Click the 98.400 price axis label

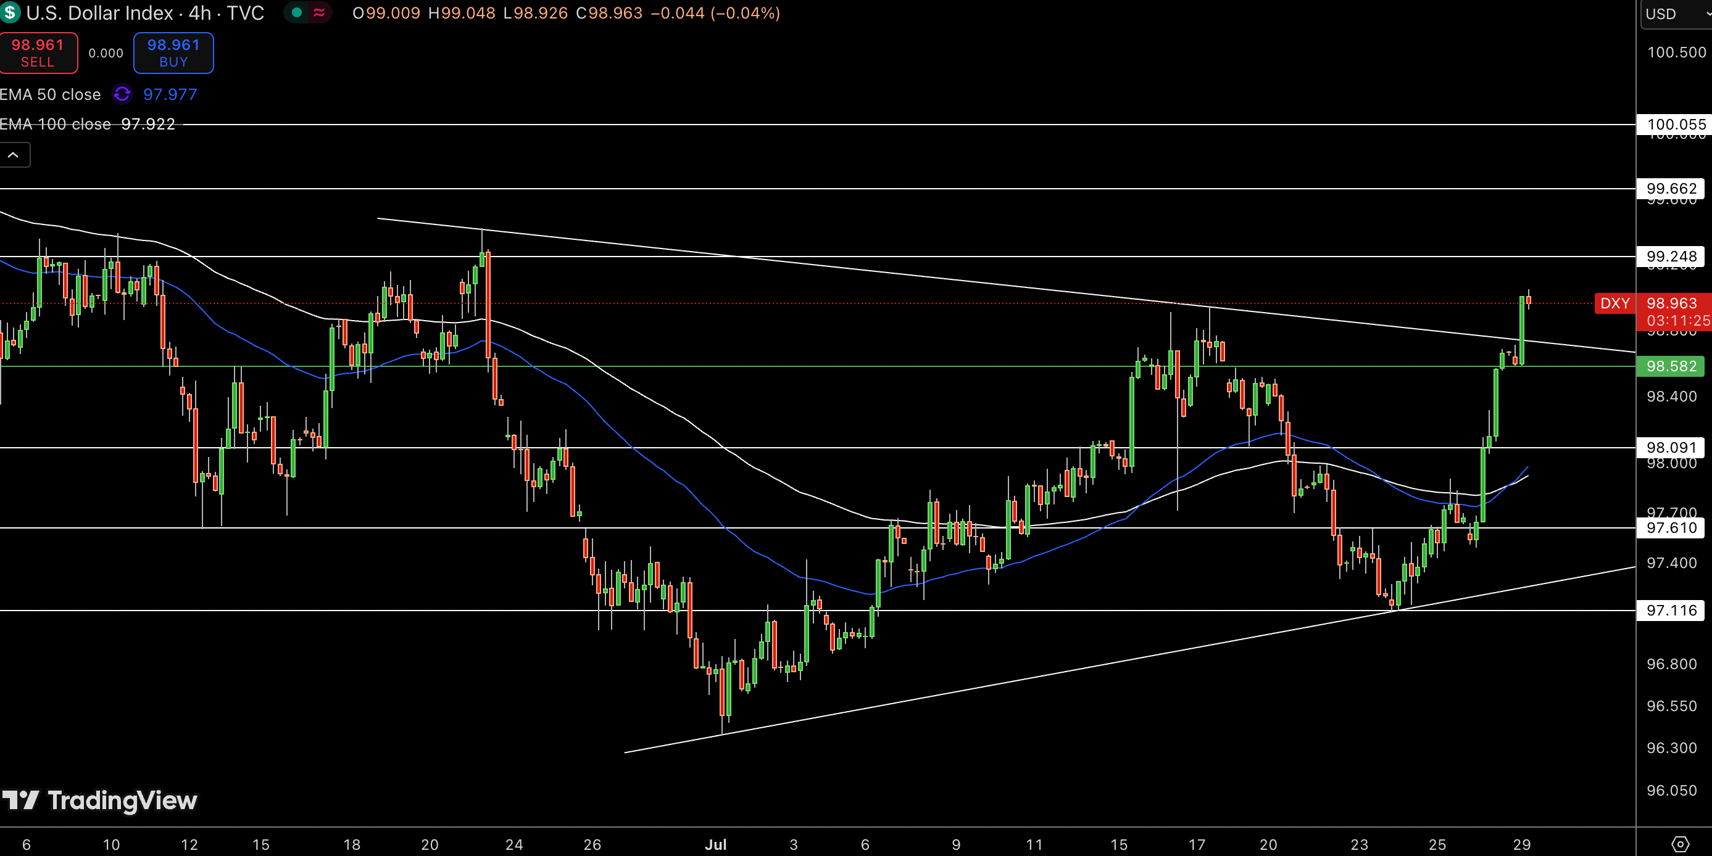pyautogui.click(x=1671, y=397)
